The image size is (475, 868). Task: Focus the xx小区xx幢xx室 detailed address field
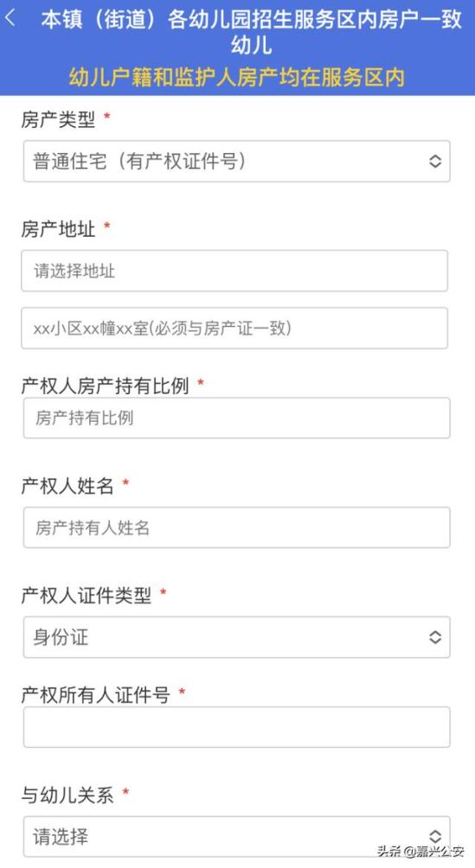pos(234,329)
